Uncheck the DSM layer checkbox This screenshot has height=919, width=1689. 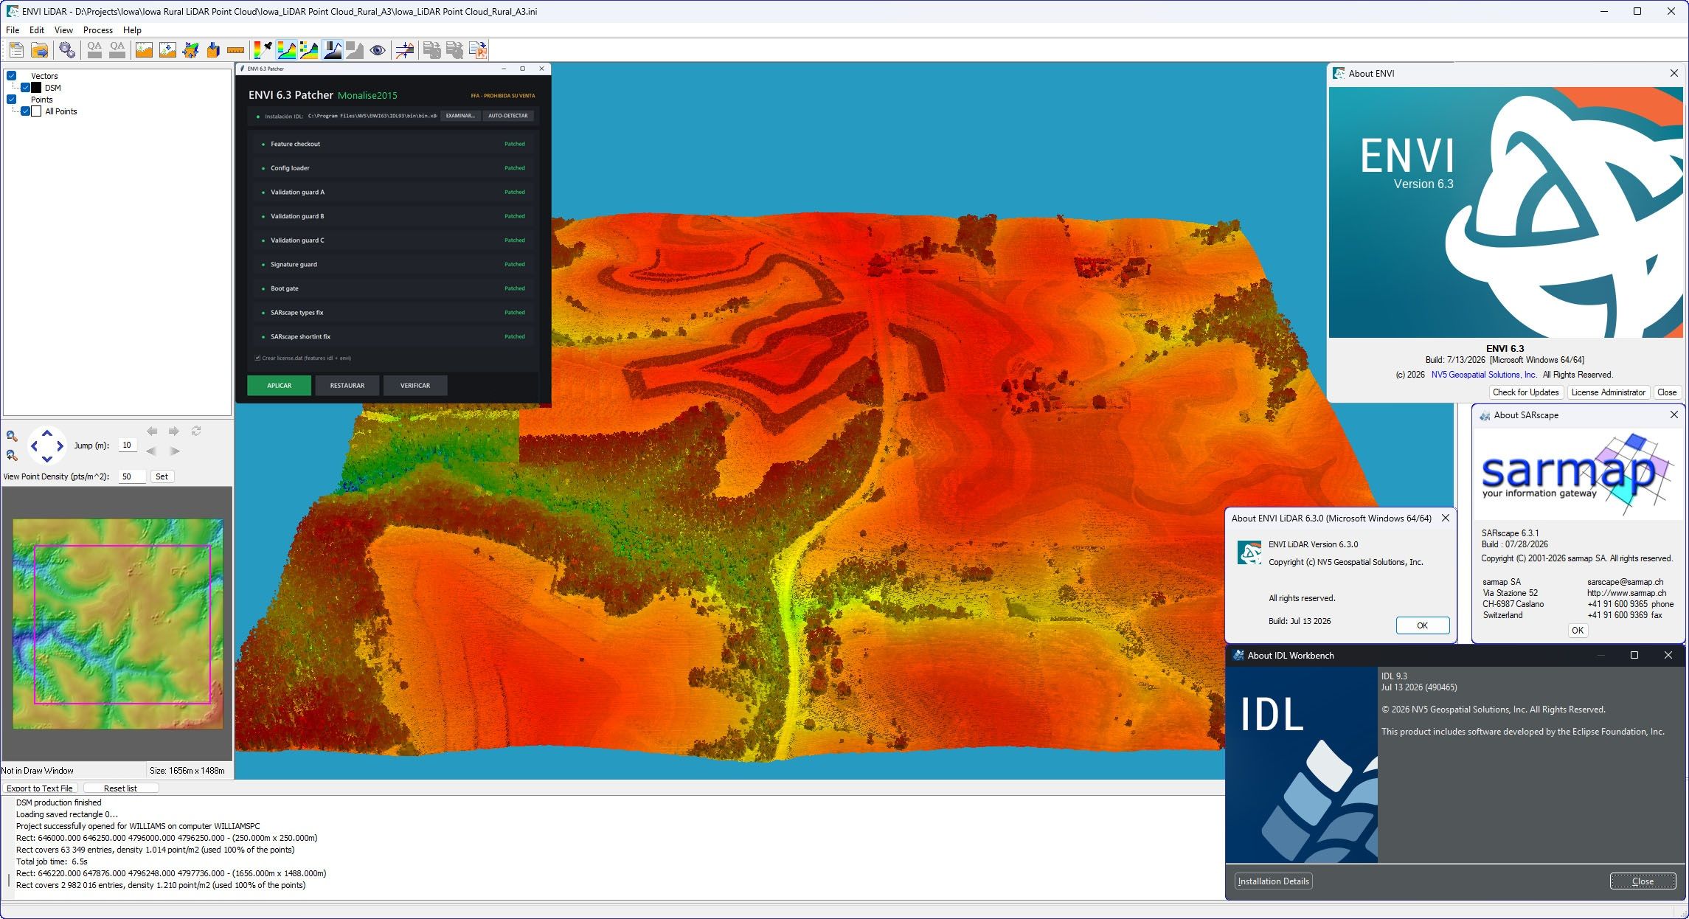coord(26,88)
